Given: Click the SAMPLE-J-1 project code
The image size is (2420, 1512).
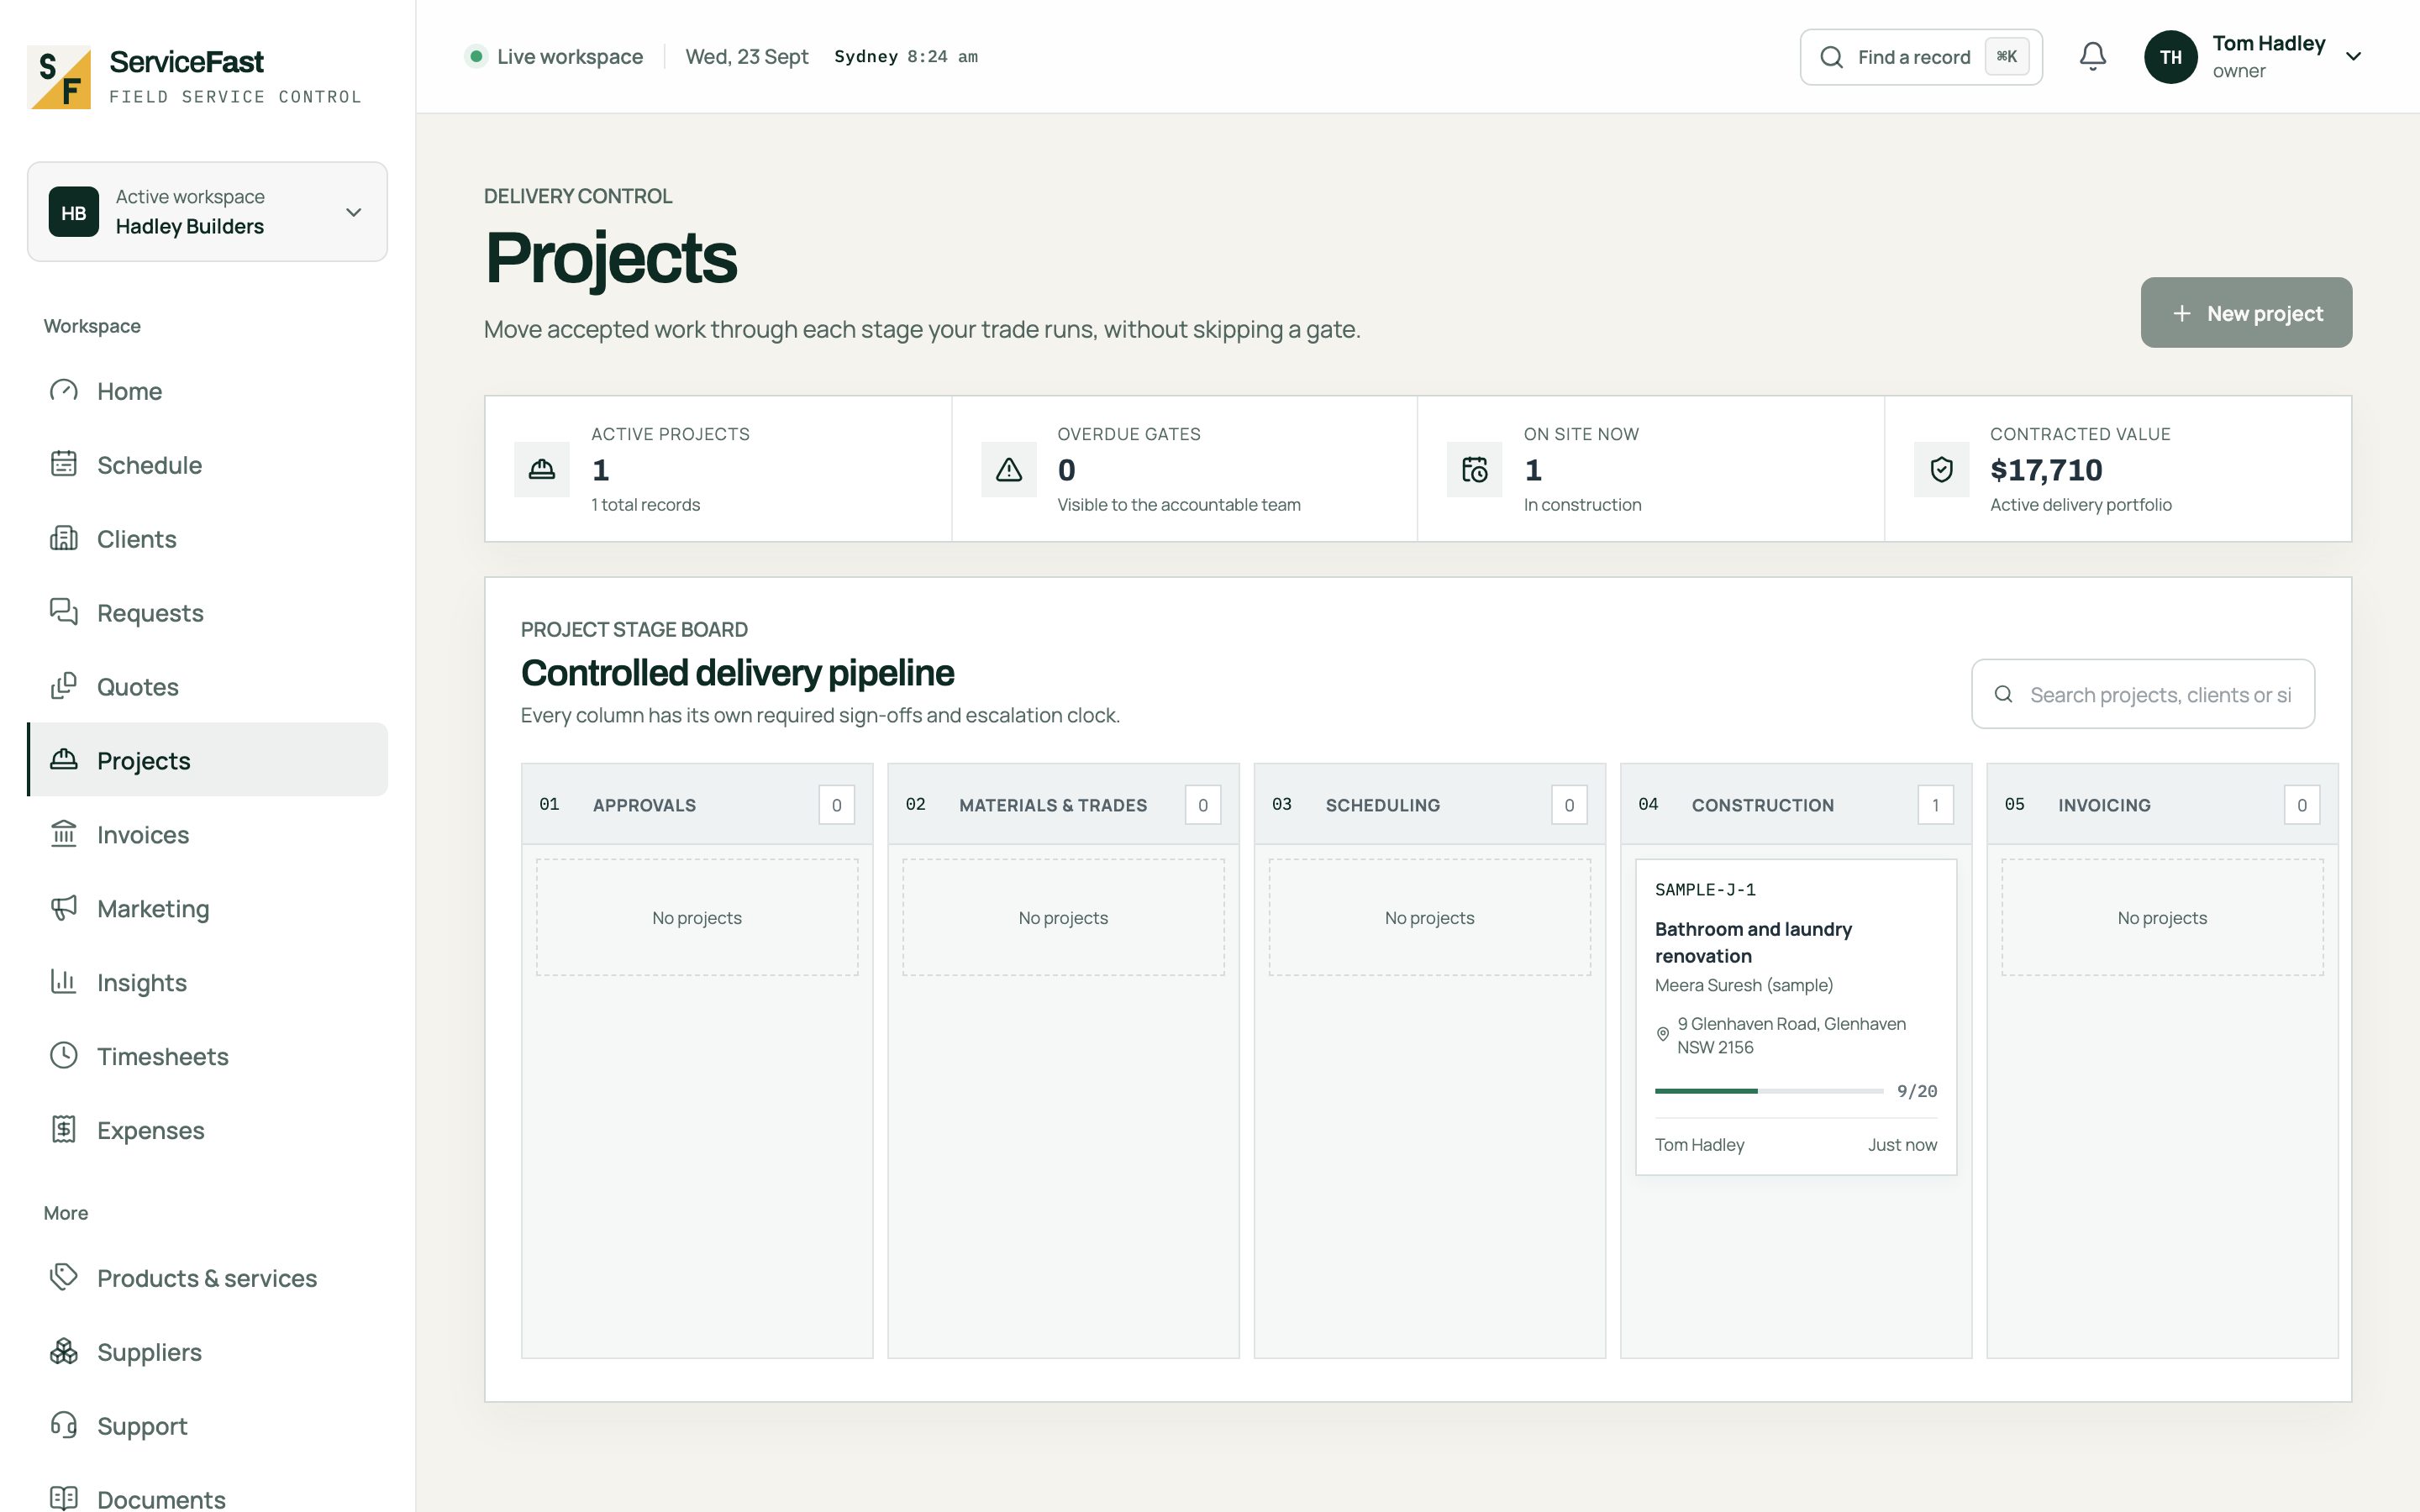Looking at the screenshot, I should 1705,890.
